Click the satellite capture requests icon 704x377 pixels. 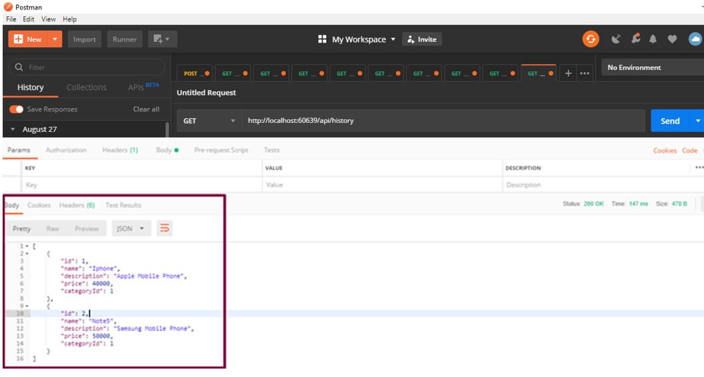(615, 39)
